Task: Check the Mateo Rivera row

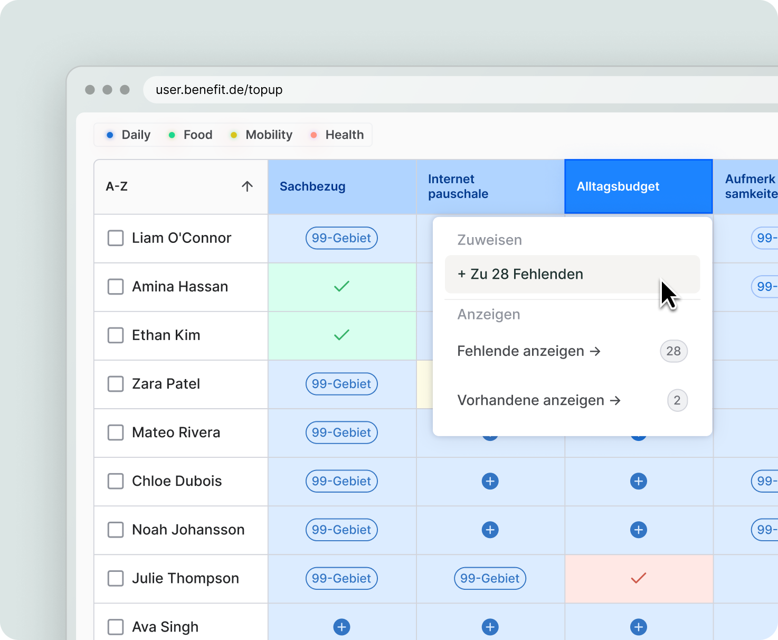Action: (116, 432)
